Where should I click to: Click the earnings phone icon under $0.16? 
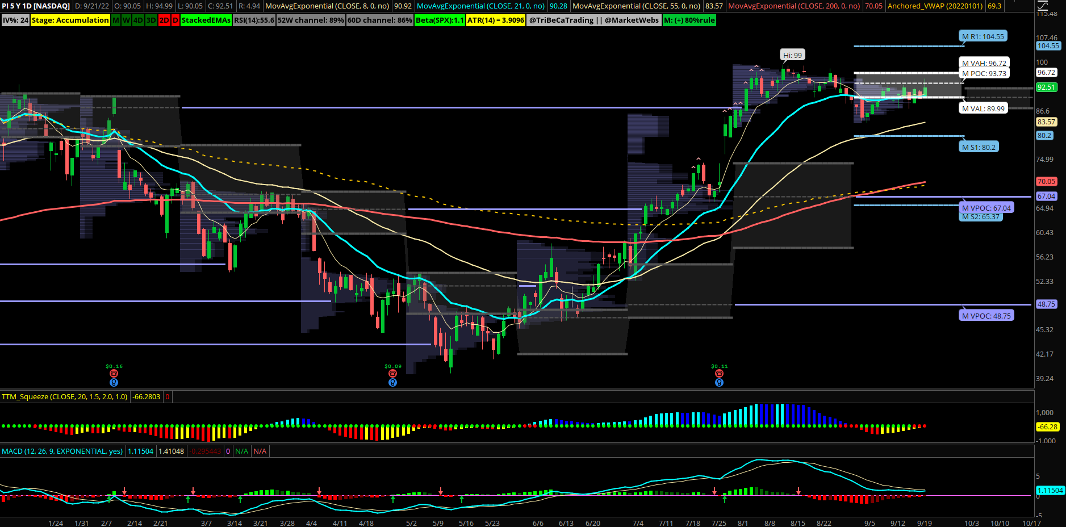coord(114,374)
